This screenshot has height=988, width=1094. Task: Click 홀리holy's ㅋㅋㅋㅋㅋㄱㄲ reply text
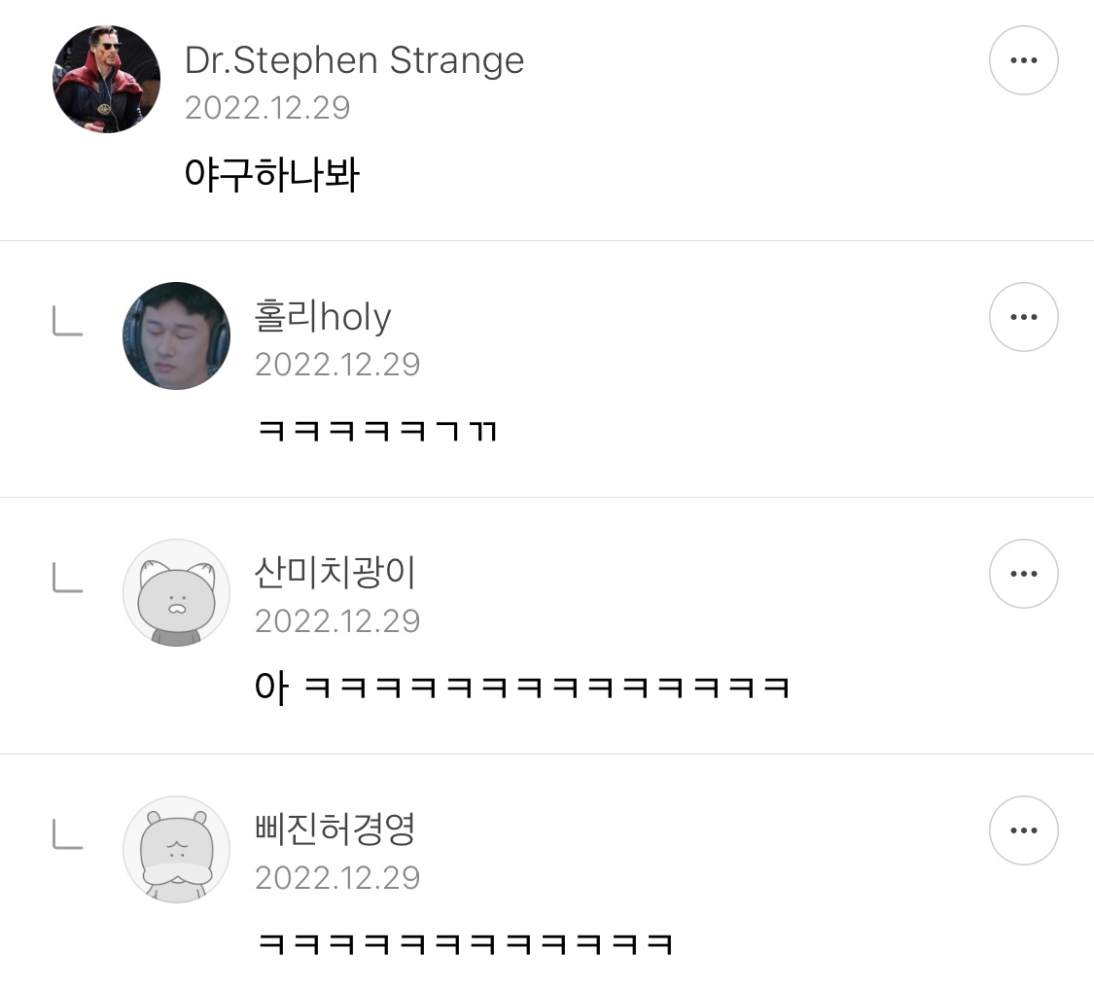[x=375, y=429]
